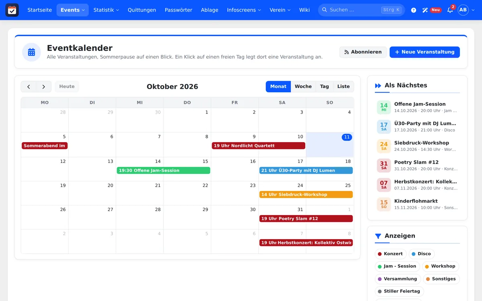Open 14 Uhr Siebdruck-Workshop calendar event
This screenshot has width=482, height=301.
[306, 195]
